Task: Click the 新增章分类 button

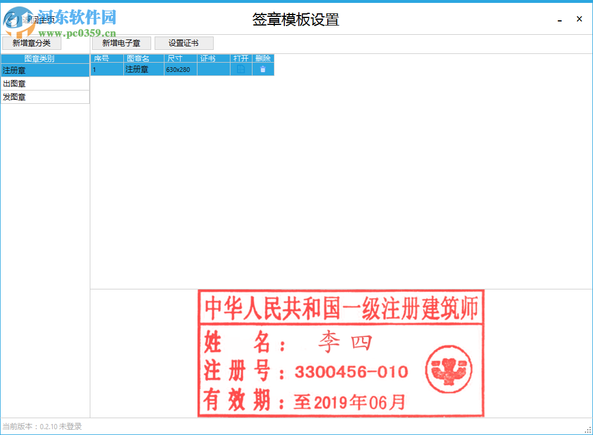Action: pos(32,42)
